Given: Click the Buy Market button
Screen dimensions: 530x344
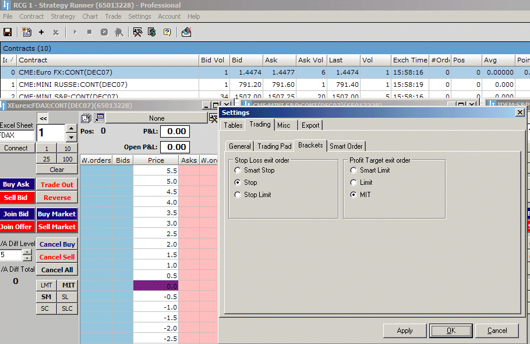Looking at the screenshot, I should (x=57, y=214).
